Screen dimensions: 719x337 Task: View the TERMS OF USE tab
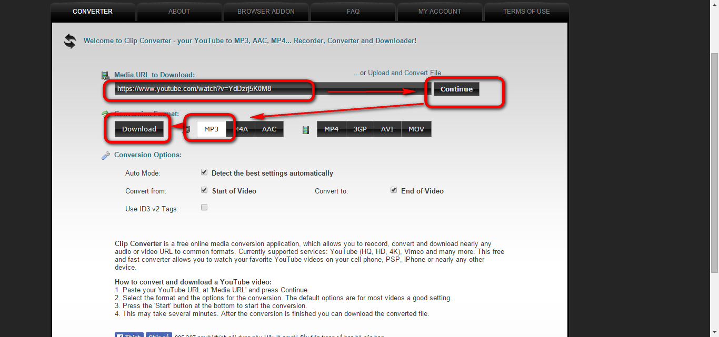point(526,12)
